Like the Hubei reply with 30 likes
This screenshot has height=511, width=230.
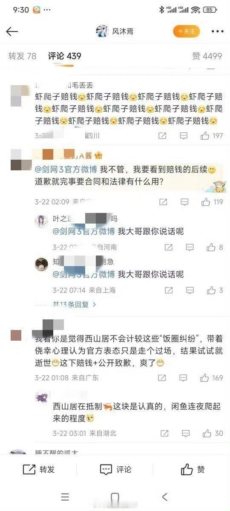(x=213, y=433)
